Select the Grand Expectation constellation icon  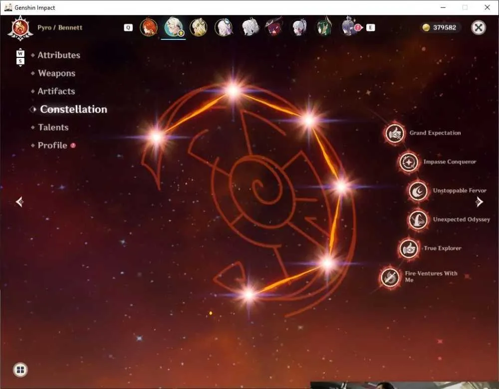(x=395, y=133)
